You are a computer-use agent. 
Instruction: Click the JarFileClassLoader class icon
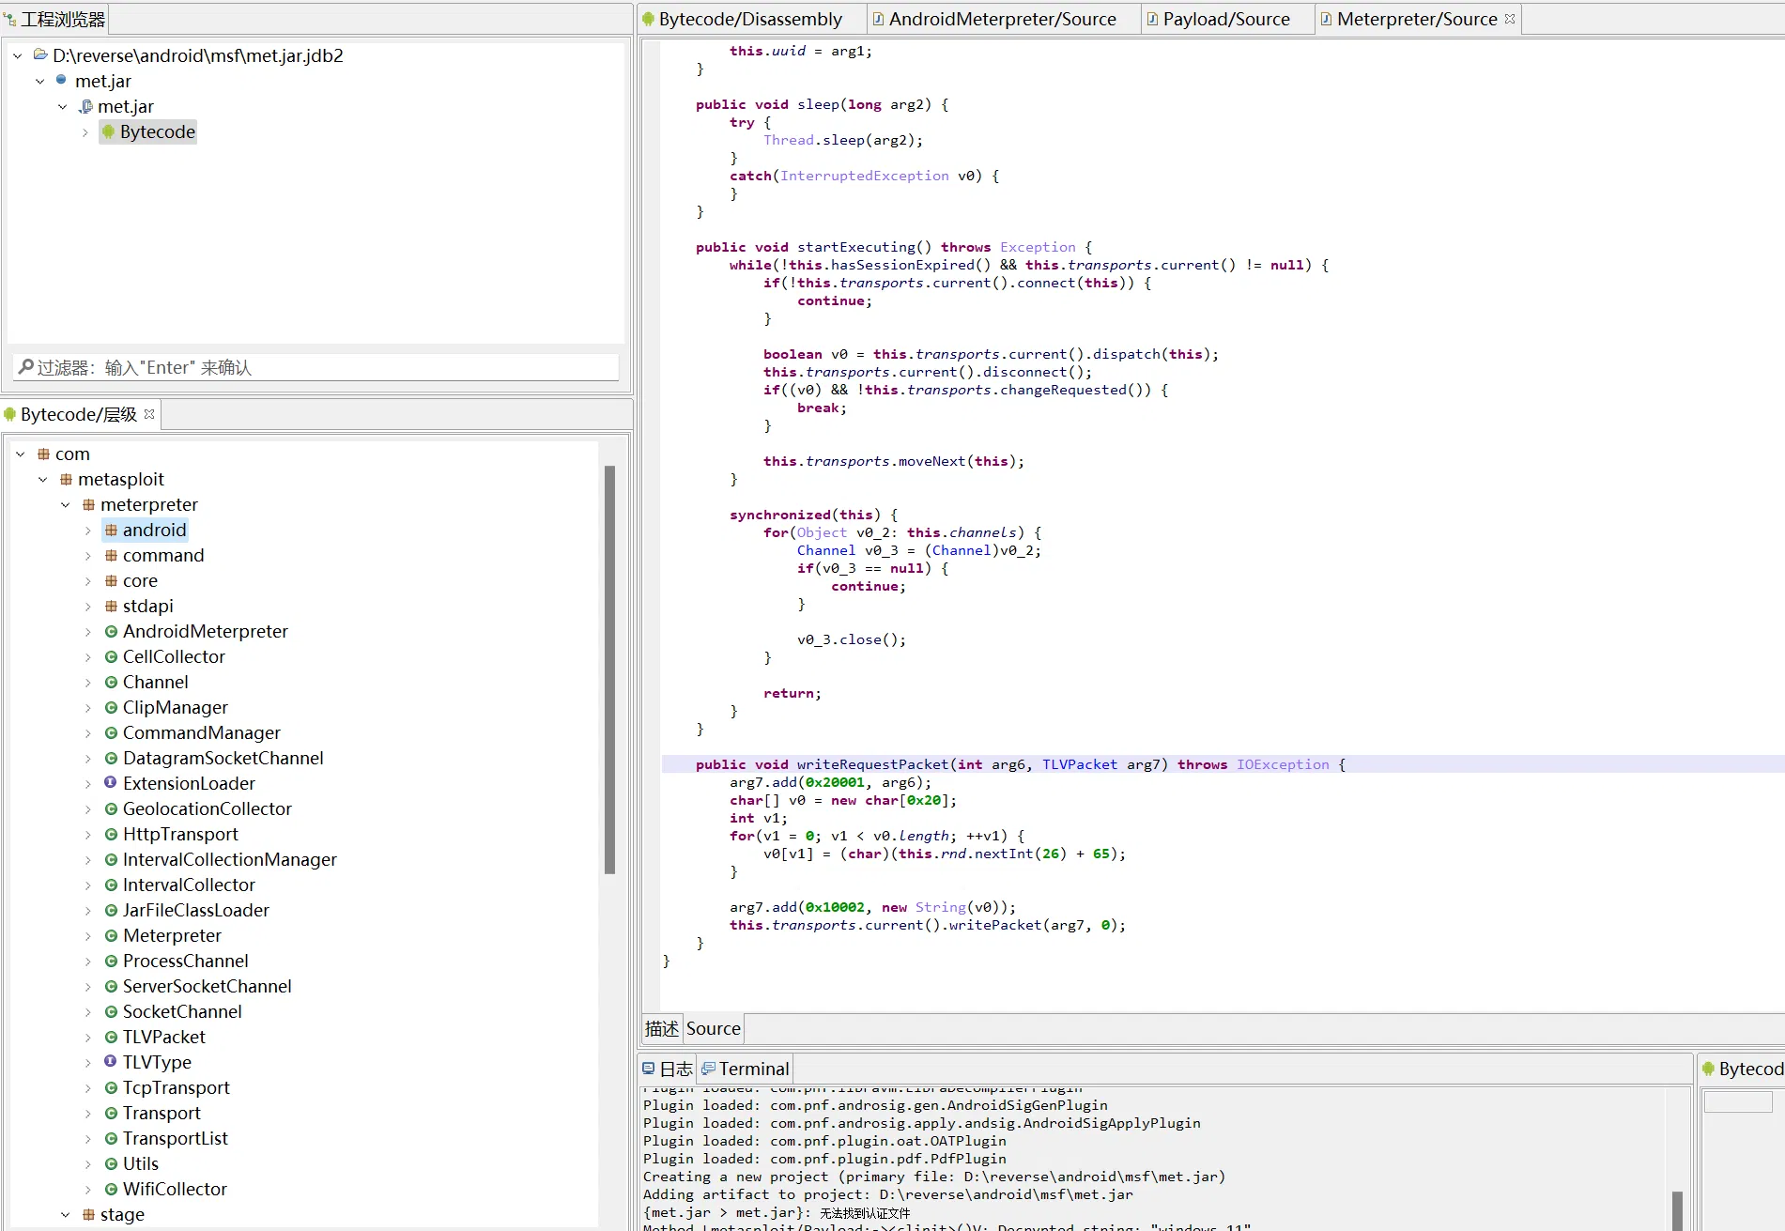111,911
